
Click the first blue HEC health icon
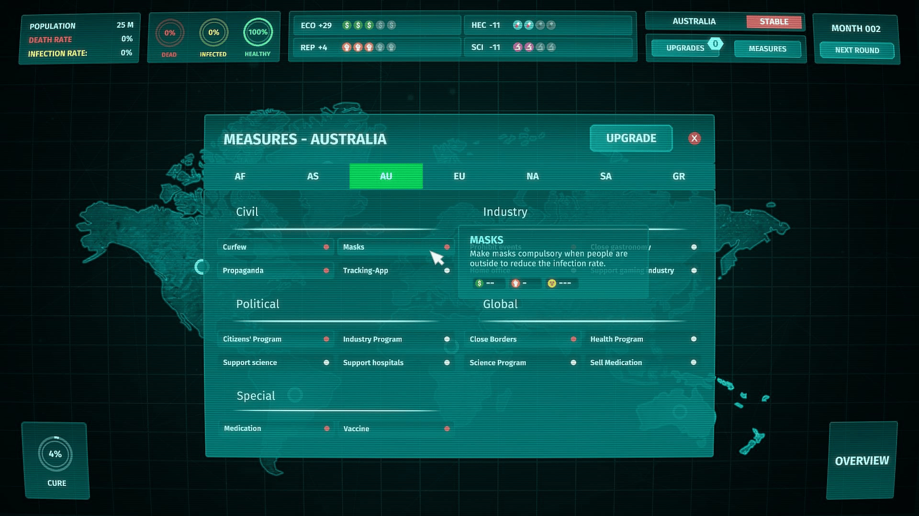coord(517,25)
